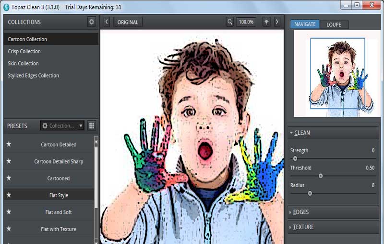Viewport: 384px width, 244px height.
Task: Minimize the Topaz Clean window
Action: pos(346,5)
